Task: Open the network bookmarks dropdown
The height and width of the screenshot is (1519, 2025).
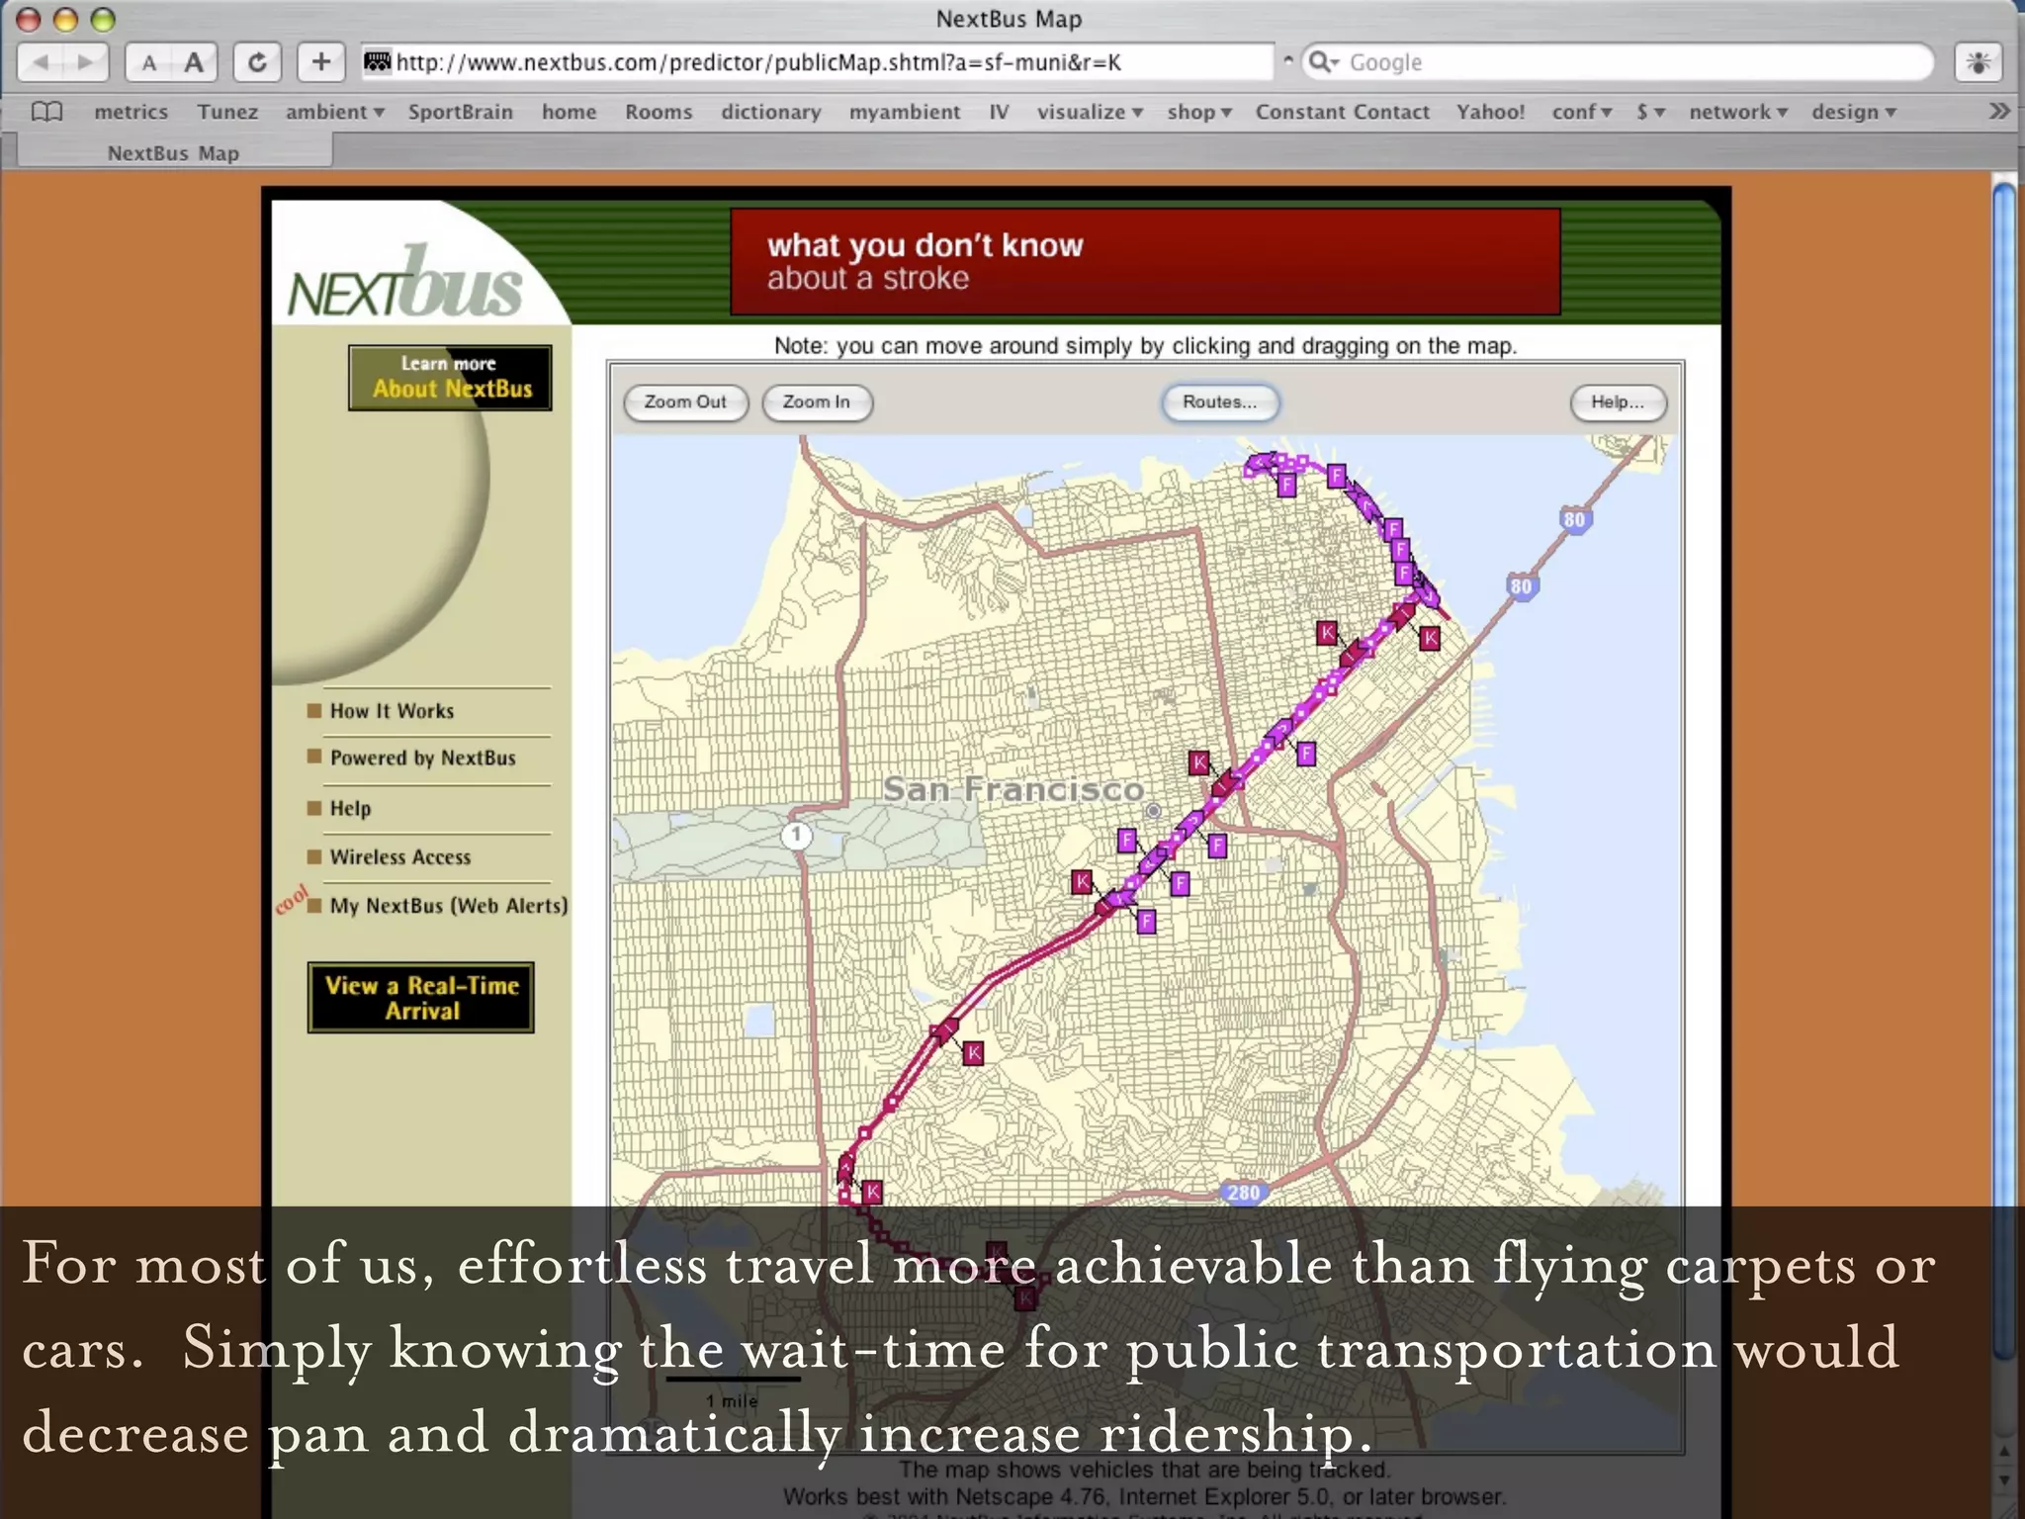Action: click(1737, 112)
